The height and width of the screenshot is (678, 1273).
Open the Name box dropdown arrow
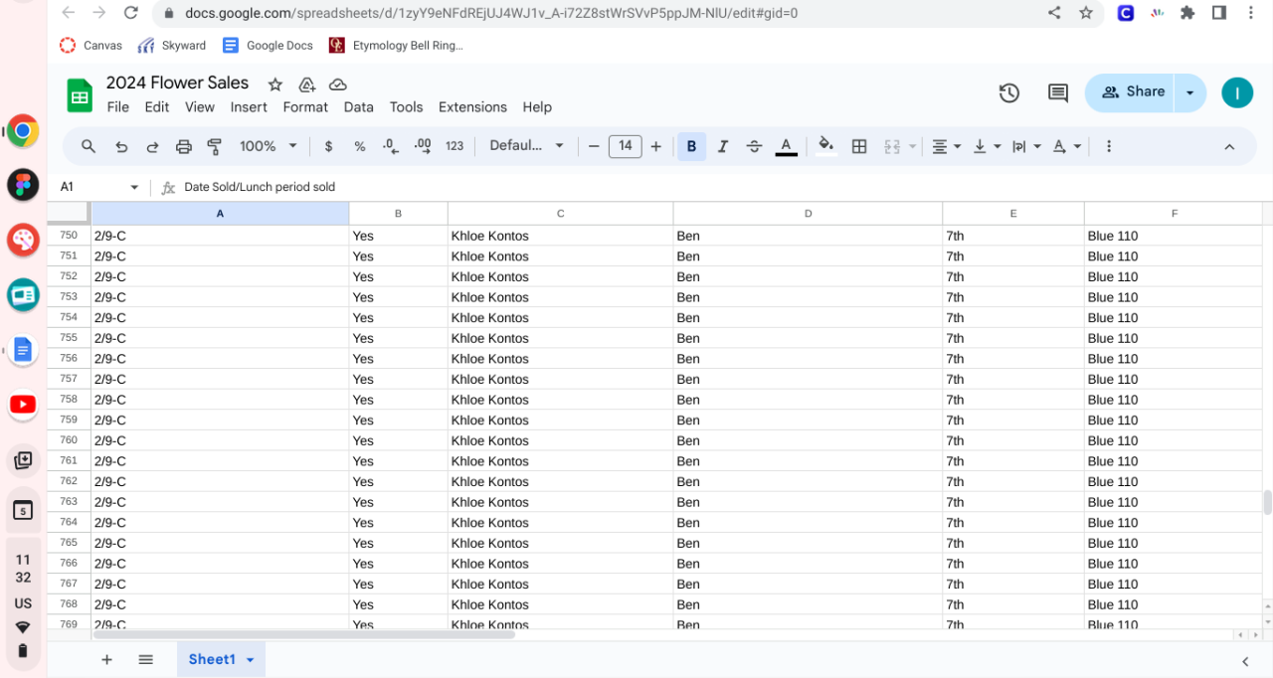(134, 187)
